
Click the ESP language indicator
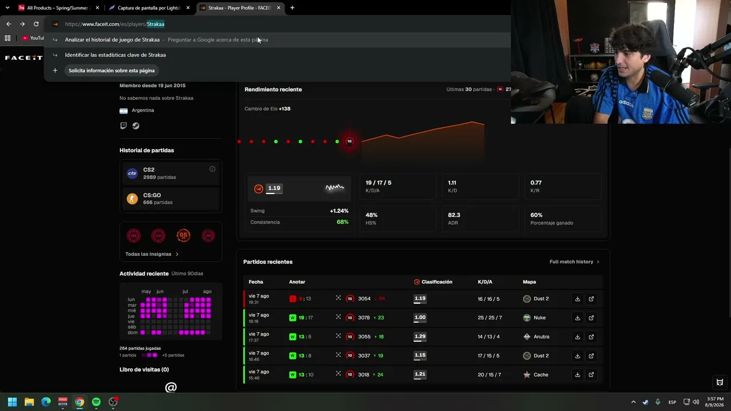tap(673, 402)
